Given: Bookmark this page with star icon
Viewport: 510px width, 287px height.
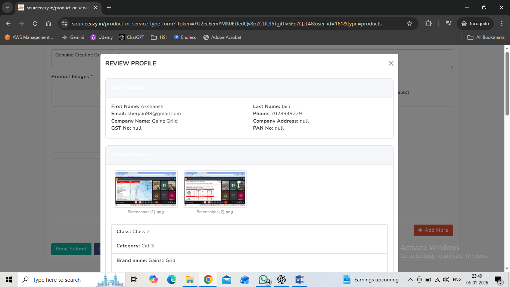Looking at the screenshot, I should [409, 24].
